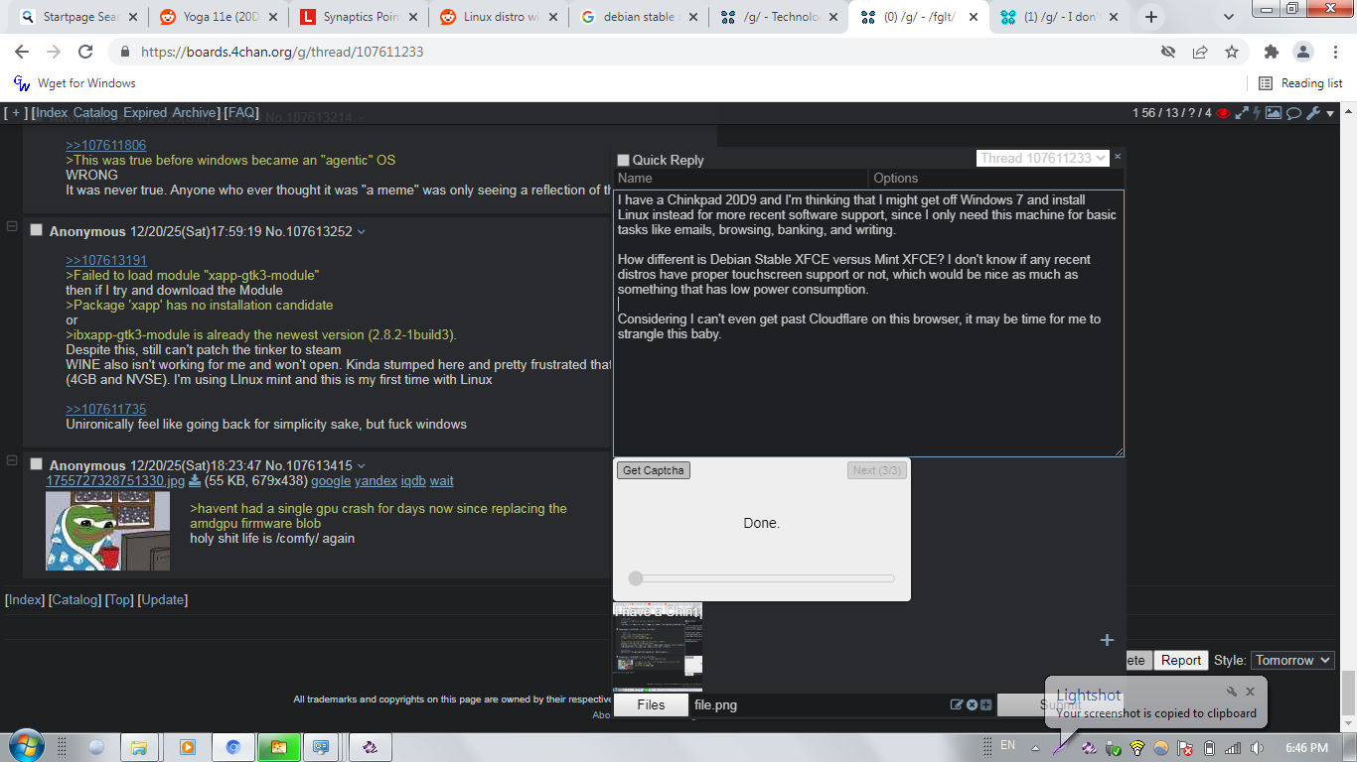Open the Wget for Windows bookmark
The image size is (1357, 762).
[x=75, y=83]
